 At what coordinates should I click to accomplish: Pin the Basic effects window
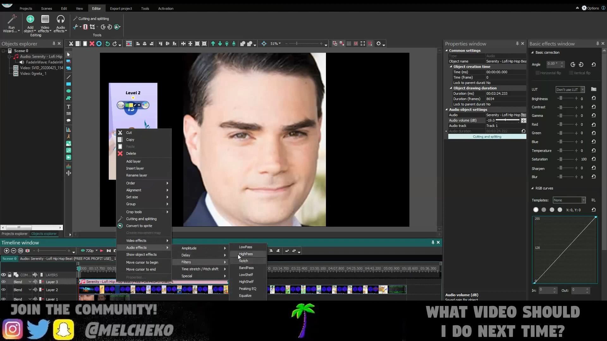click(x=598, y=44)
